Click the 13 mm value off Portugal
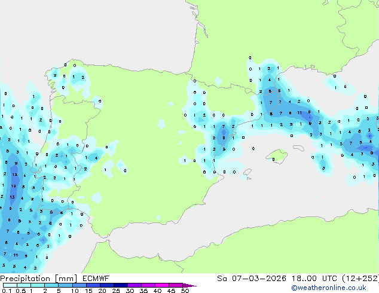The image size is (379, 293). tap(13, 197)
